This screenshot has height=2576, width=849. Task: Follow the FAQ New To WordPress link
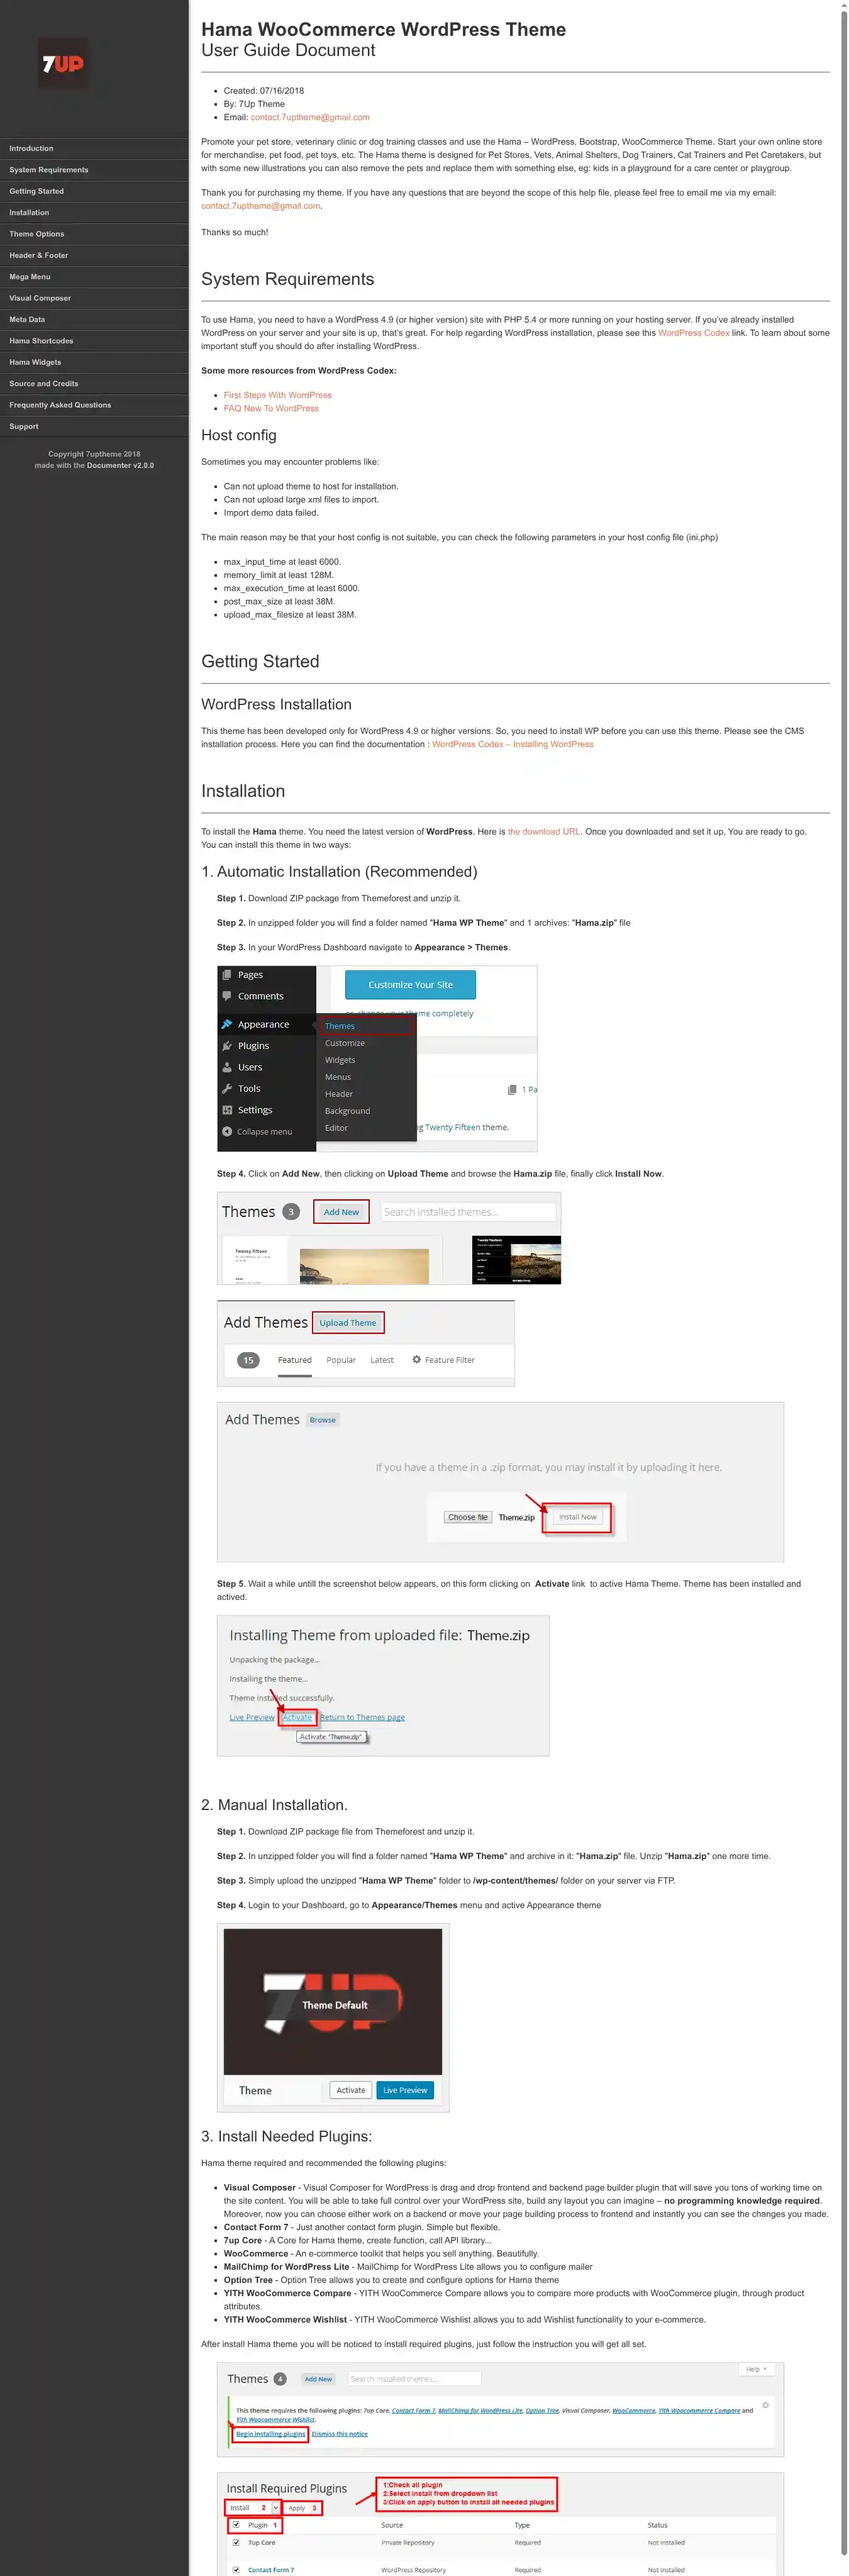pyautogui.click(x=271, y=408)
